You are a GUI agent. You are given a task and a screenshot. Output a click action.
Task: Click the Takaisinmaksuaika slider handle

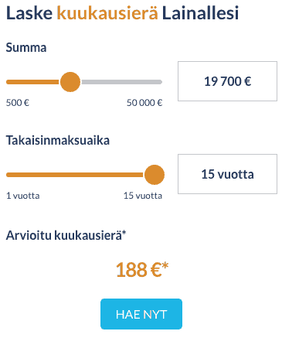click(x=155, y=175)
